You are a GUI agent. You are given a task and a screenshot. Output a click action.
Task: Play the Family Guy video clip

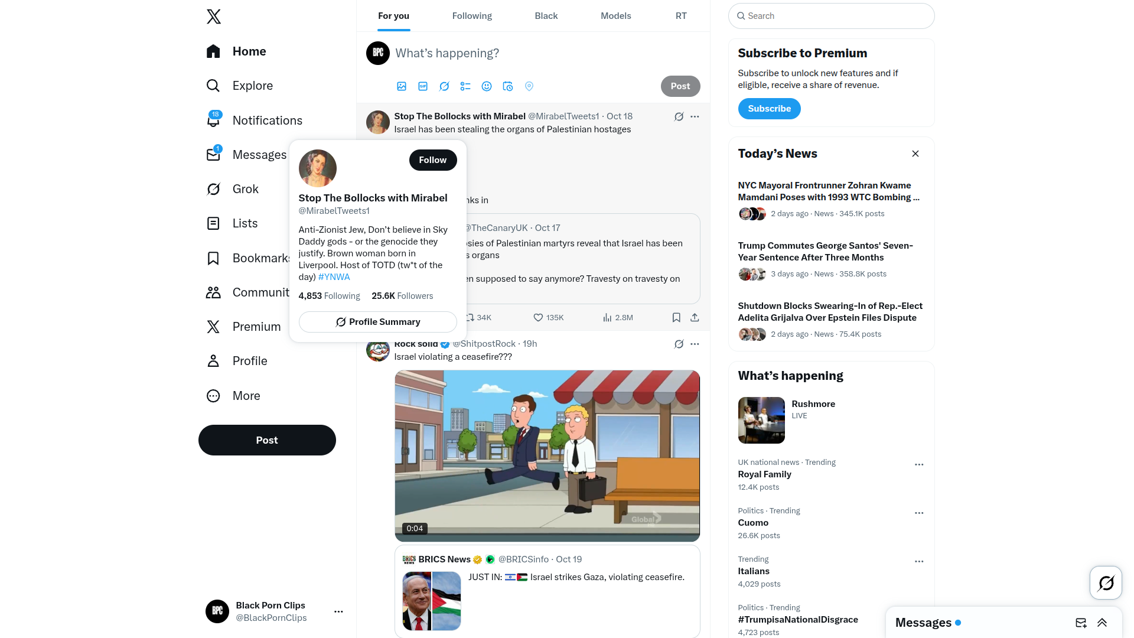click(x=548, y=456)
